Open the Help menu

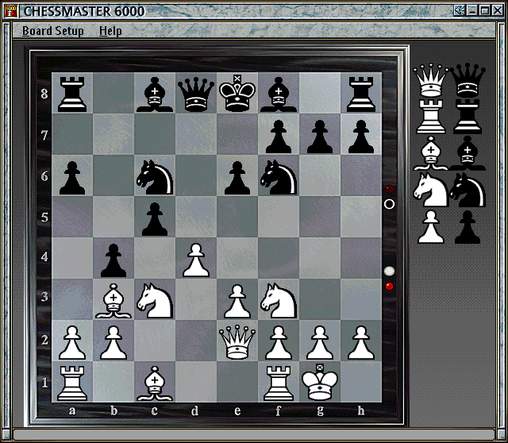(x=110, y=31)
